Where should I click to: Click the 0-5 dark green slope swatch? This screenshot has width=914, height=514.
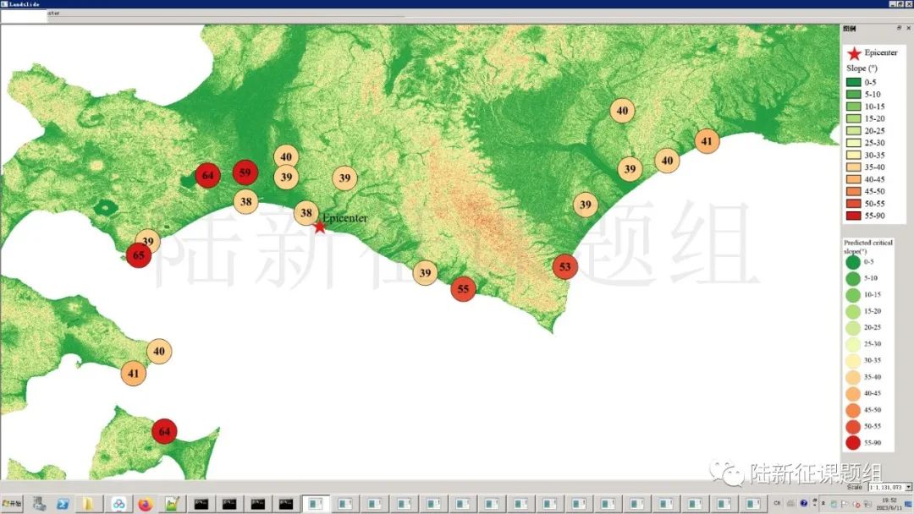pyautogui.click(x=854, y=82)
